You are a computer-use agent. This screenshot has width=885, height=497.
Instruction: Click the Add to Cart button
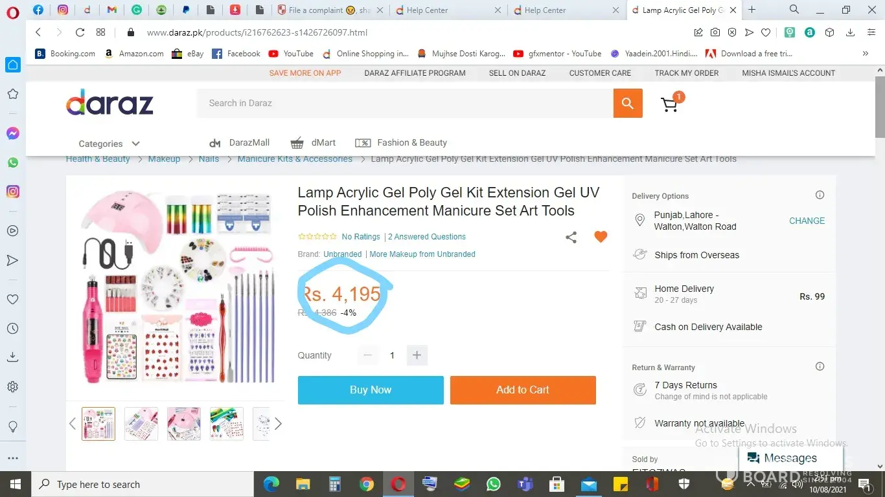click(x=523, y=390)
